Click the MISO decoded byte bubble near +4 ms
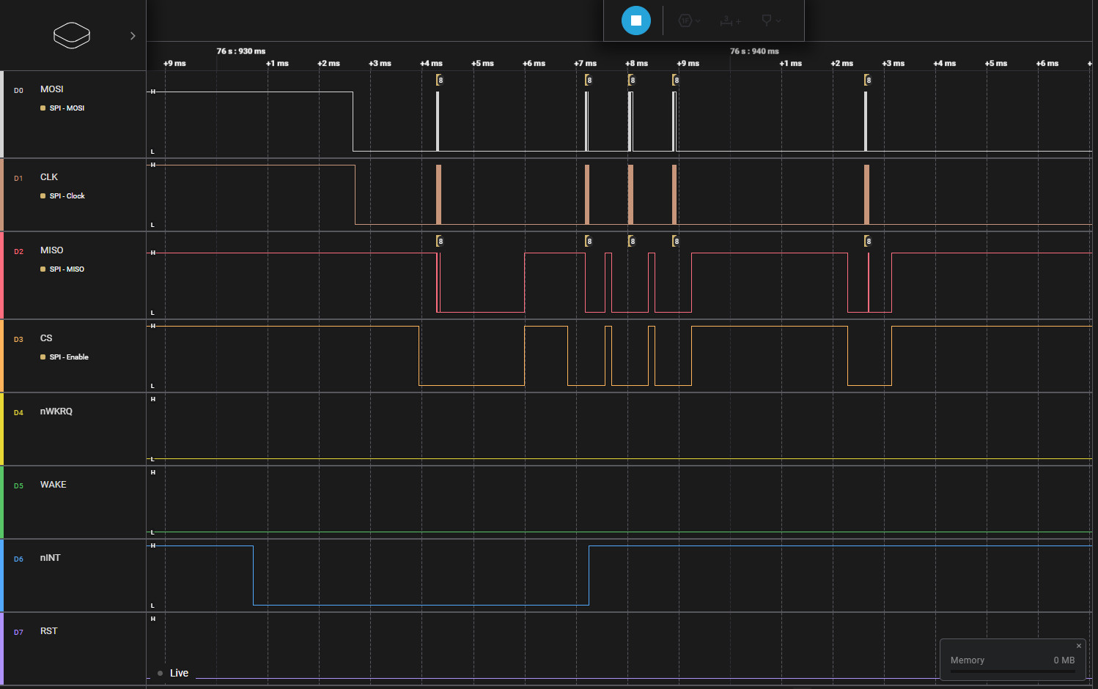The height and width of the screenshot is (689, 1098). click(440, 241)
